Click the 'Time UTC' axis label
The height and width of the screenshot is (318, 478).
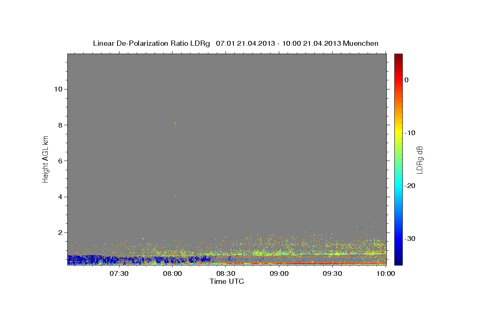click(x=227, y=281)
